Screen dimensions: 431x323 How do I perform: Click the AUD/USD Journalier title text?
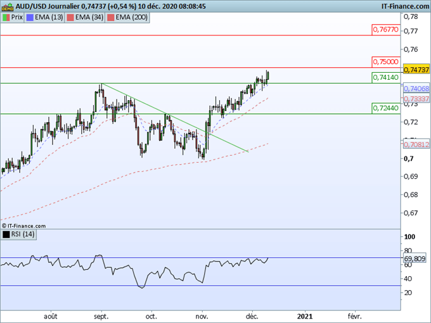[x=48, y=6]
